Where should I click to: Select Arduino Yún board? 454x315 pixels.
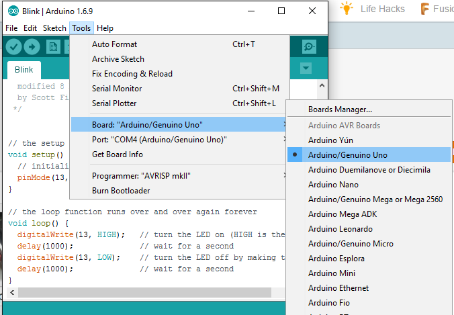pos(369,140)
